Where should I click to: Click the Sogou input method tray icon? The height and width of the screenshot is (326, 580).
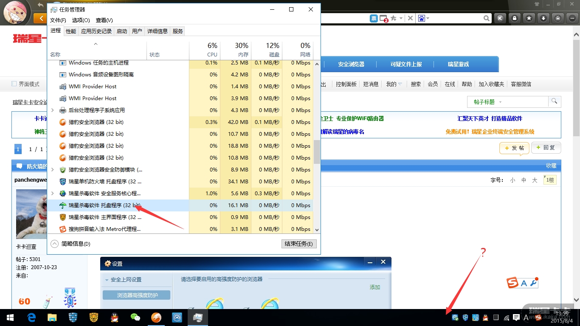tap(538, 318)
